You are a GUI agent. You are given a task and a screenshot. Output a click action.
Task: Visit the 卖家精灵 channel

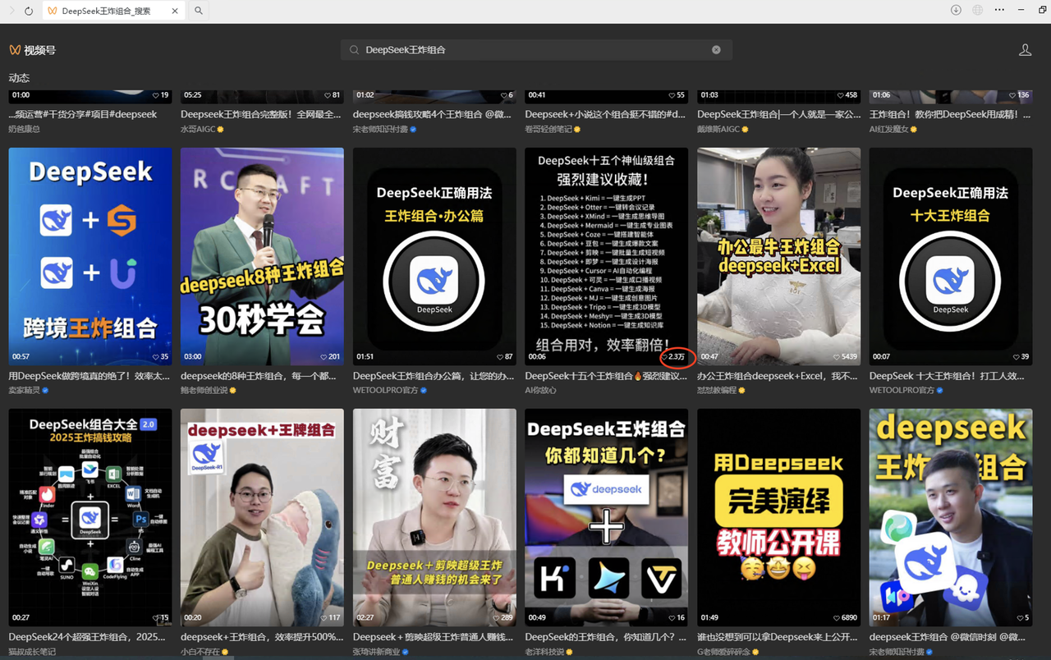pos(25,390)
